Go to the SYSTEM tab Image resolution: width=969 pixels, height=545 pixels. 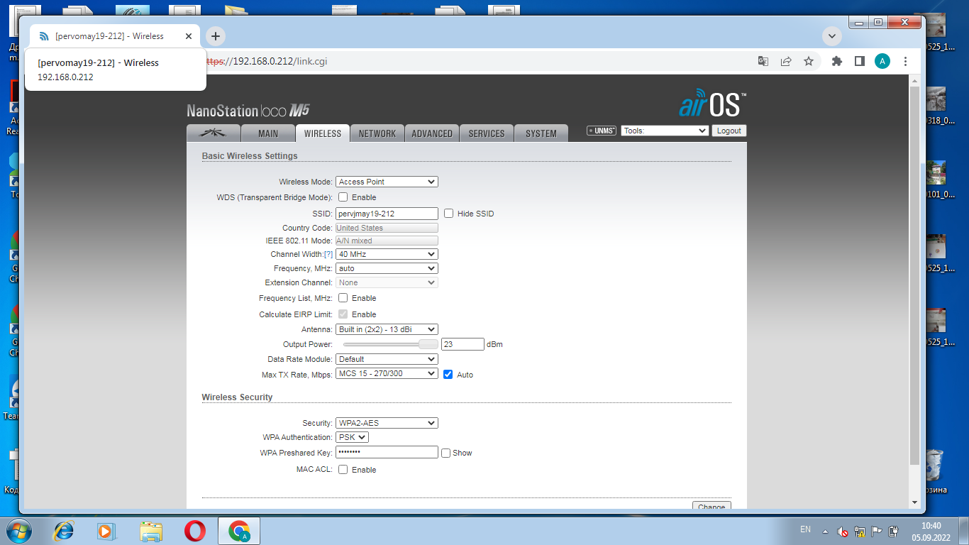541,133
